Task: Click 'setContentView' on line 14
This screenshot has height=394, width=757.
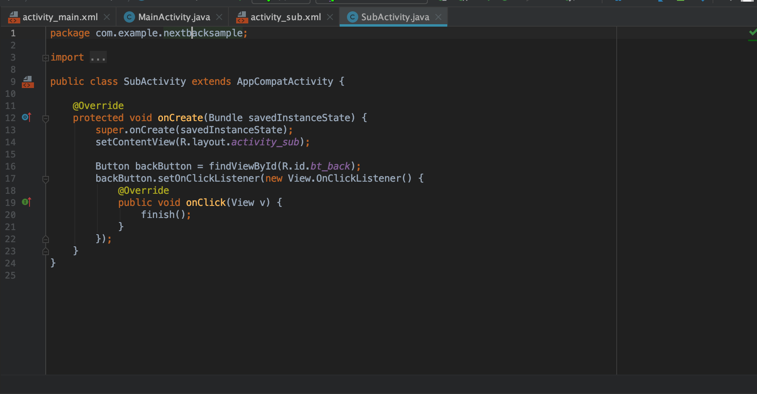Action: tap(135, 142)
